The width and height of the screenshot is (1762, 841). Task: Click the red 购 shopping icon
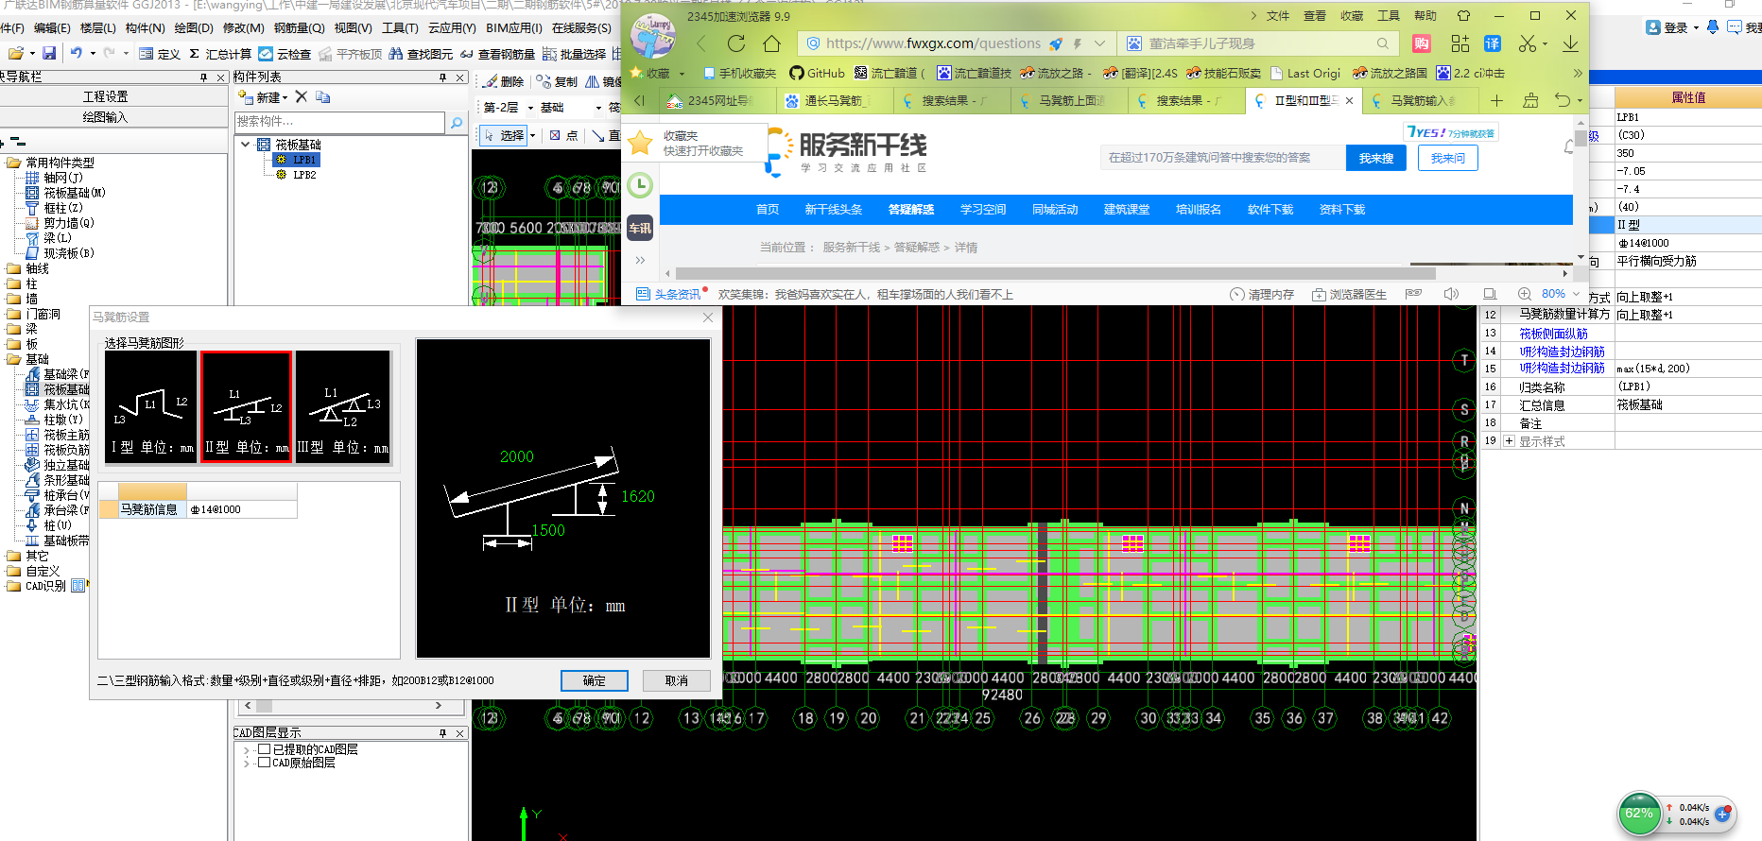pyautogui.click(x=1422, y=43)
